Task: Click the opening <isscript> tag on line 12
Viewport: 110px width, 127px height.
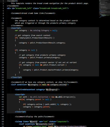Action: (x=16, y=28)
